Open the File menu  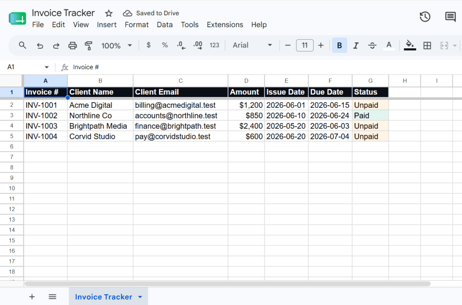(x=38, y=25)
